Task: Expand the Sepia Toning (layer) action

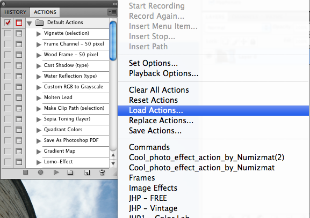Action: 39,119
